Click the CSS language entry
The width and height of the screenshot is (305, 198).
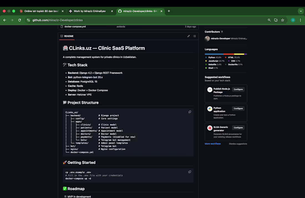[234, 61]
